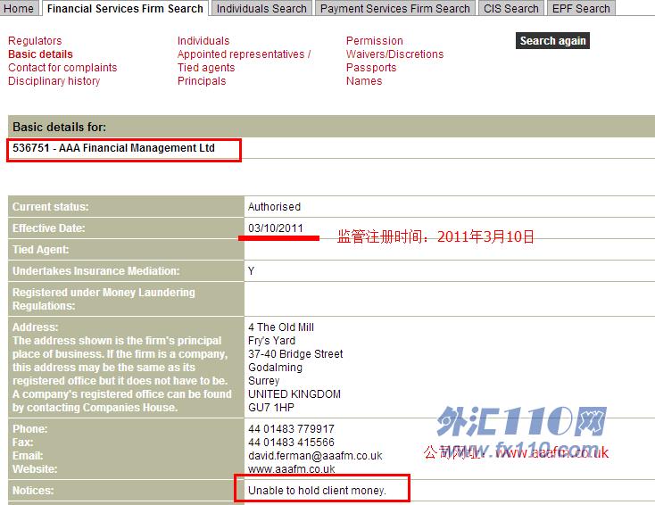Click the Basic details for heading
Image resolution: width=655 pixels, height=505 pixels.
click(x=59, y=127)
